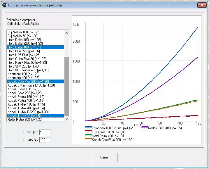The height and width of the screenshot is (169, 209).
Task: Click the Kodak Tri-X 400 purple legend swatch
Action: [x=145, y=127]
